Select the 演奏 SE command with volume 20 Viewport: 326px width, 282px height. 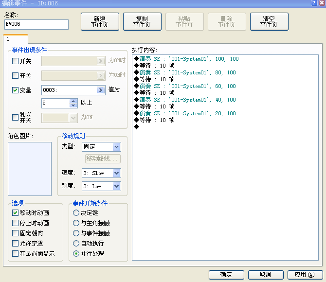(185, 113)
